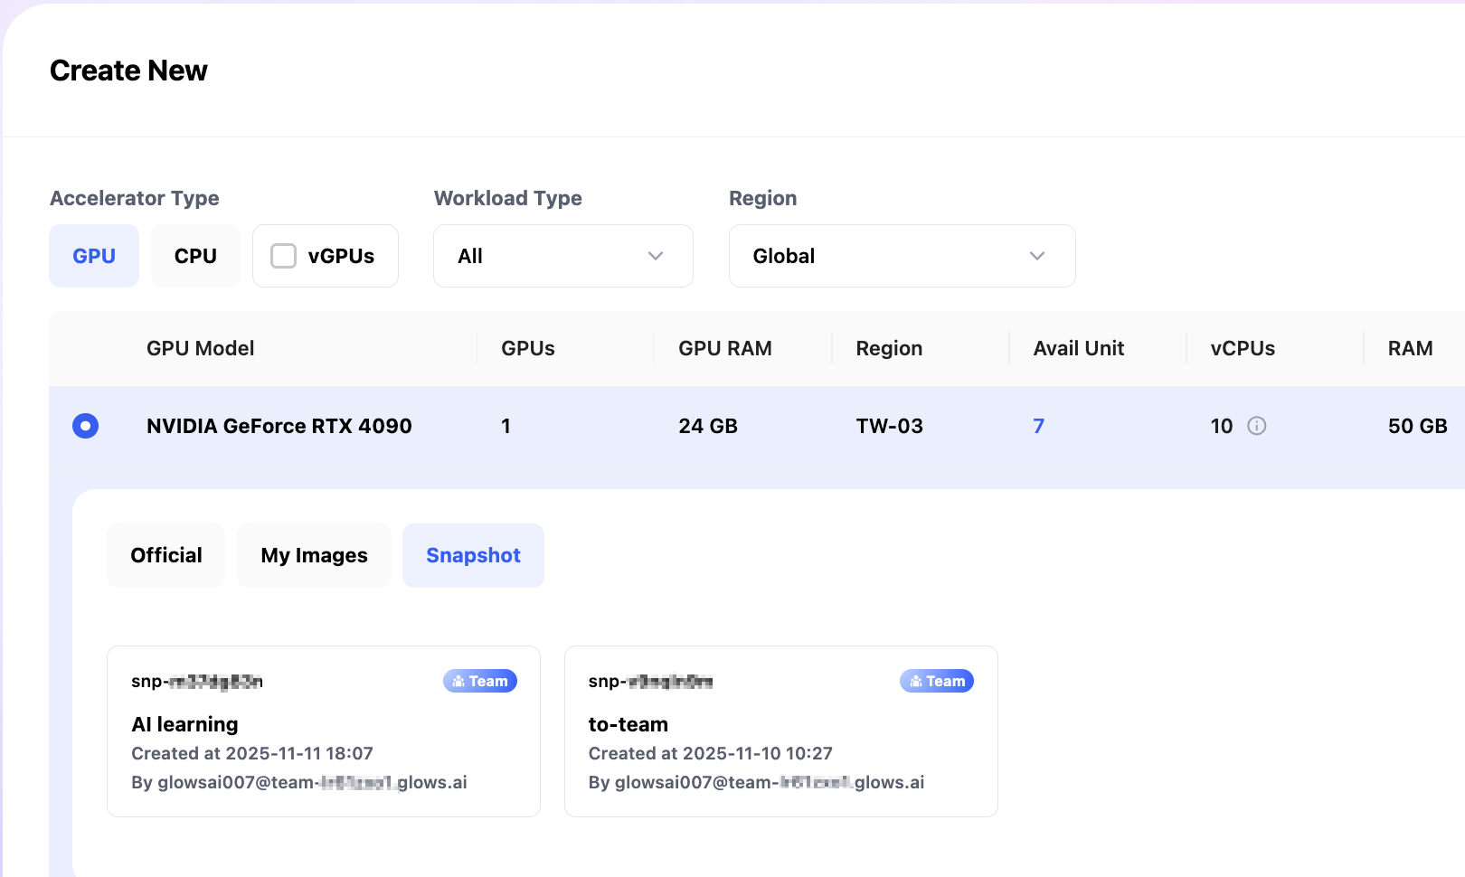
Task: Click the chevron arrow in Workload Type
Action: [656, 256]
